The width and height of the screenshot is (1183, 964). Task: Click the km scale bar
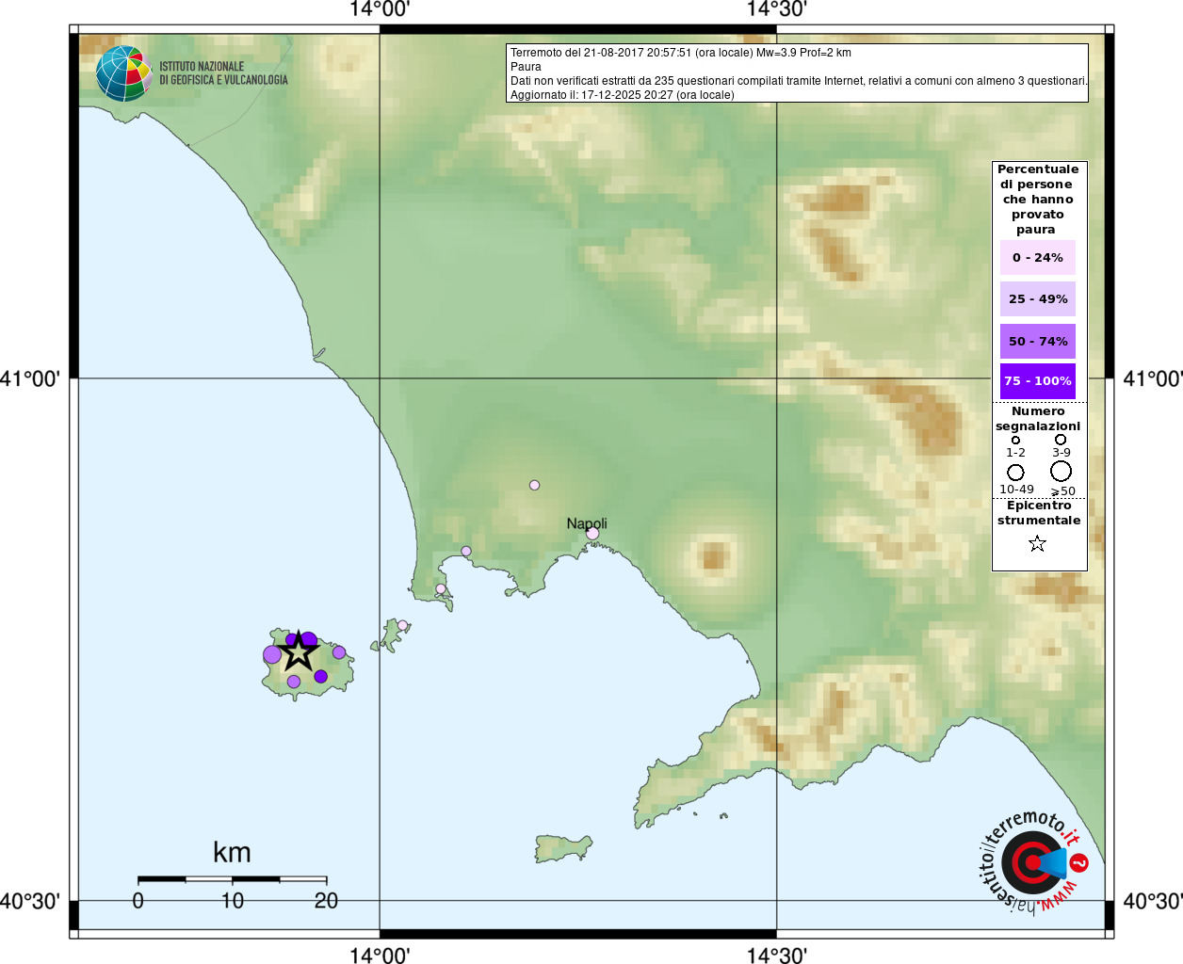pyautogui.click(x=232, y=879)
